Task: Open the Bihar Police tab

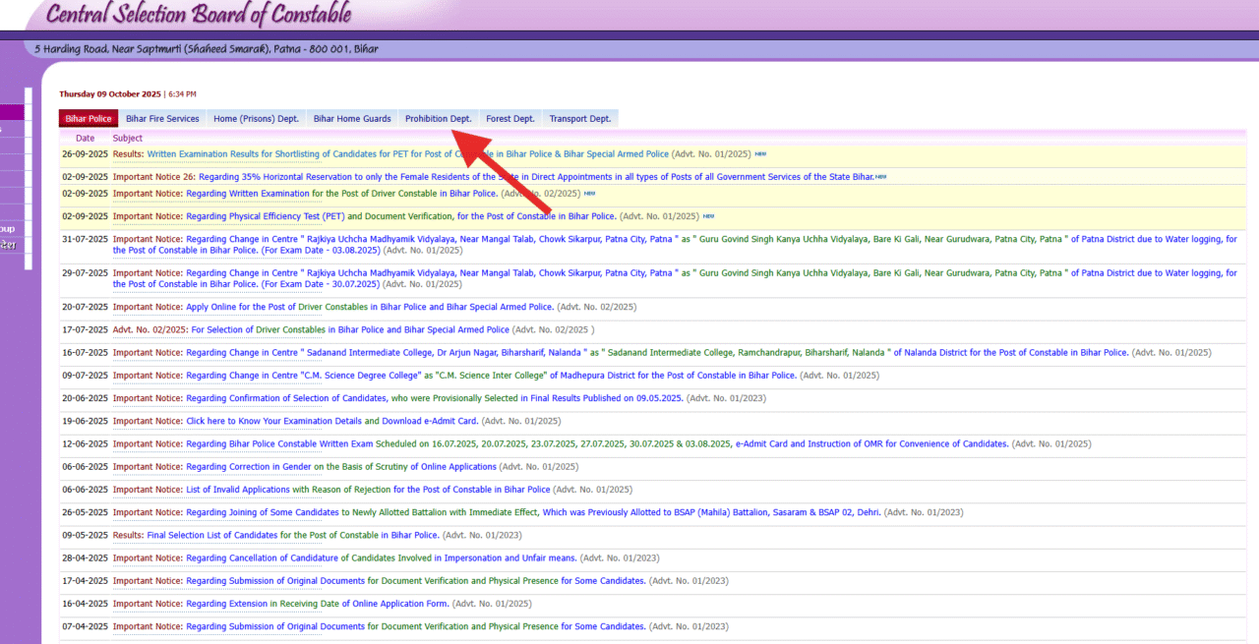Action: (88, 119)
